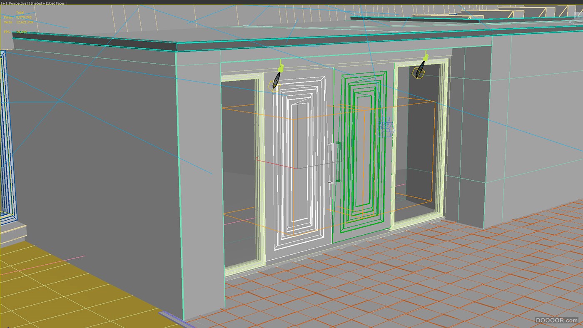The height and width of the screenshot is (328, 583).
Task: Click the door handle between the two doors
Action: 335,162
